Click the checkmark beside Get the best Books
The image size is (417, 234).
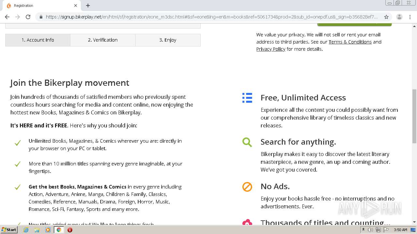(x=18, y=187)
